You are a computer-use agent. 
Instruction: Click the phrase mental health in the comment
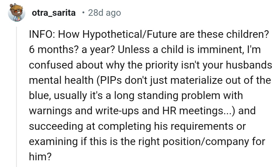(61, 80)
